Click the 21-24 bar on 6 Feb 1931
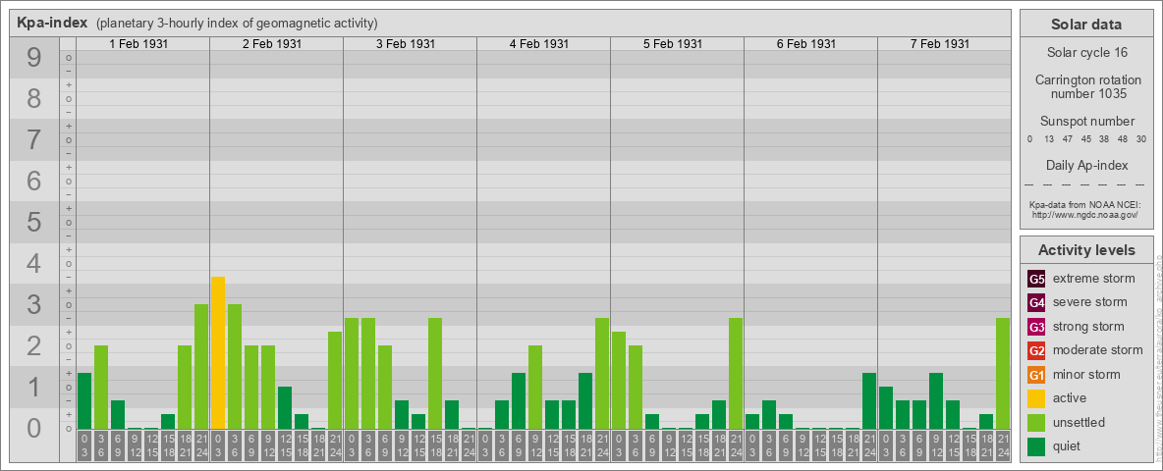 (868, 400)
